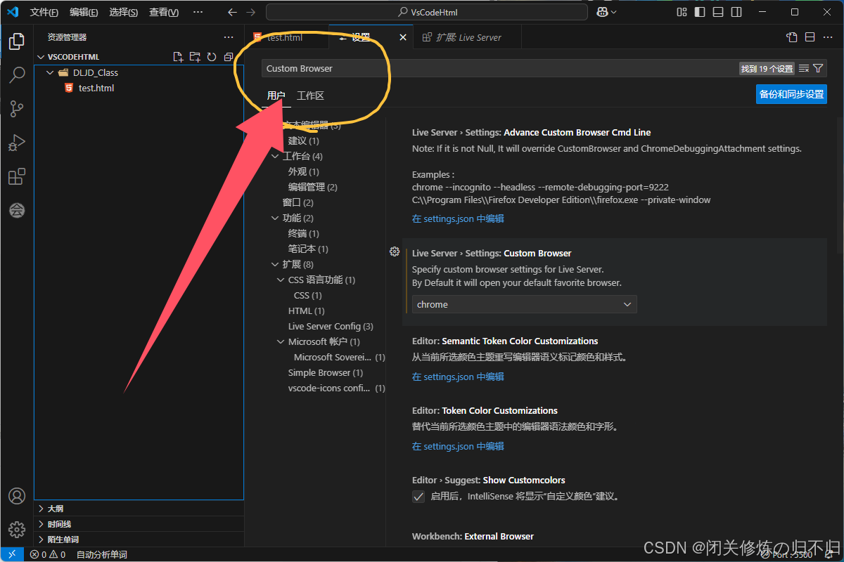The width and height of the screenshot is (844, 562).
Task: Open the 编辑(E) menu
Action: [x=84, y=12]
